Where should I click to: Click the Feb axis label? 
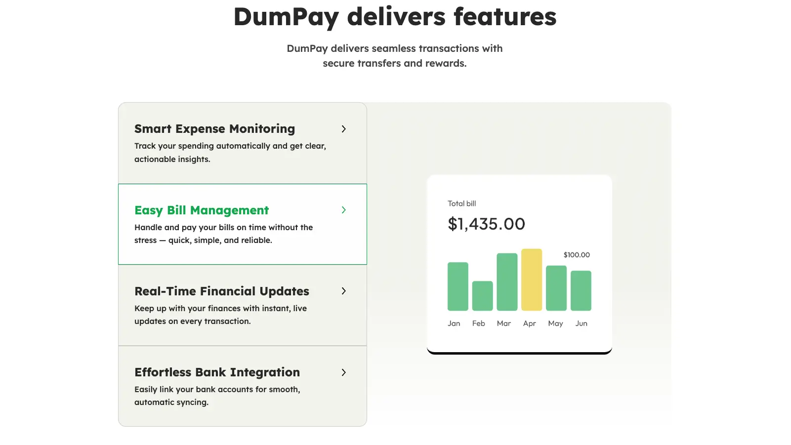pos(478,324)
